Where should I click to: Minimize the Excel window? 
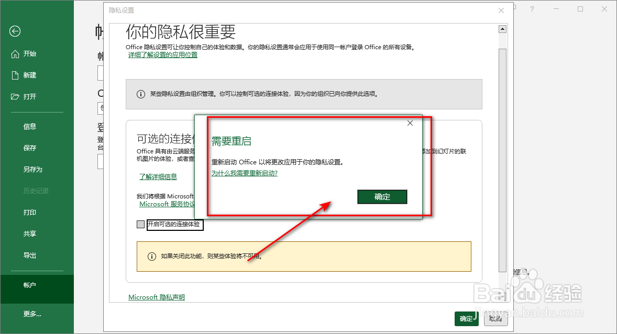556,9
